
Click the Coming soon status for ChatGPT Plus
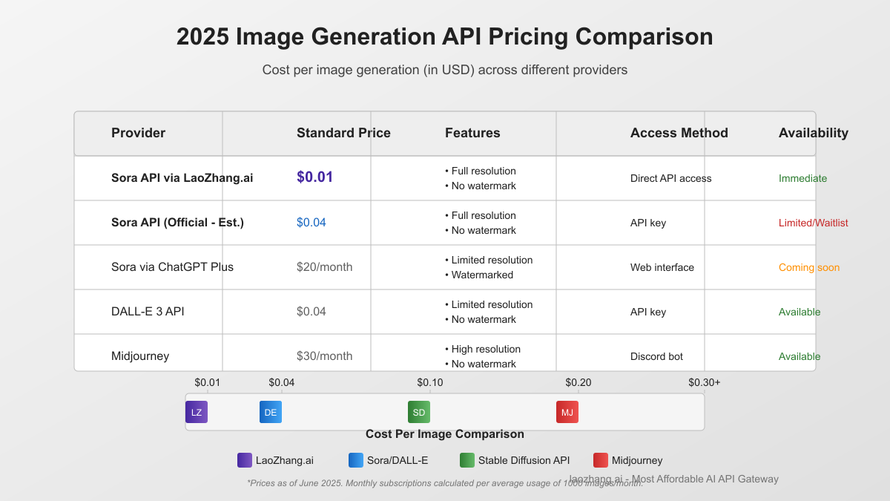click(809, 267)
